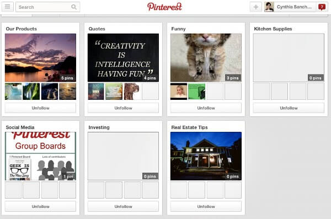The width and height of the screenshot is (331, 219).
Task: Open the sunset cover image
Action: [40, 58]
